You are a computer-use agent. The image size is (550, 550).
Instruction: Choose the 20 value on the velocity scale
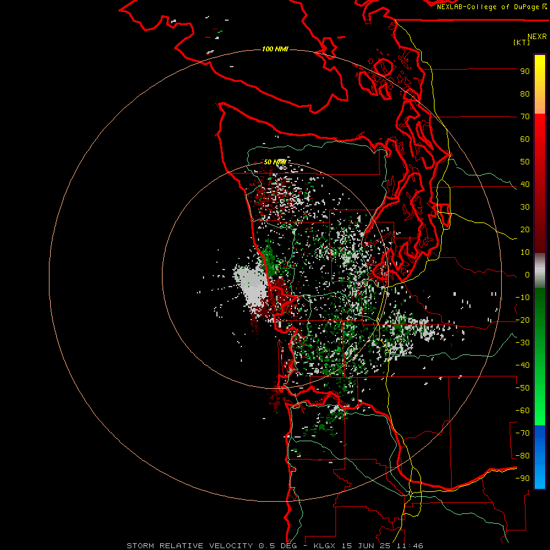(525, 230)
